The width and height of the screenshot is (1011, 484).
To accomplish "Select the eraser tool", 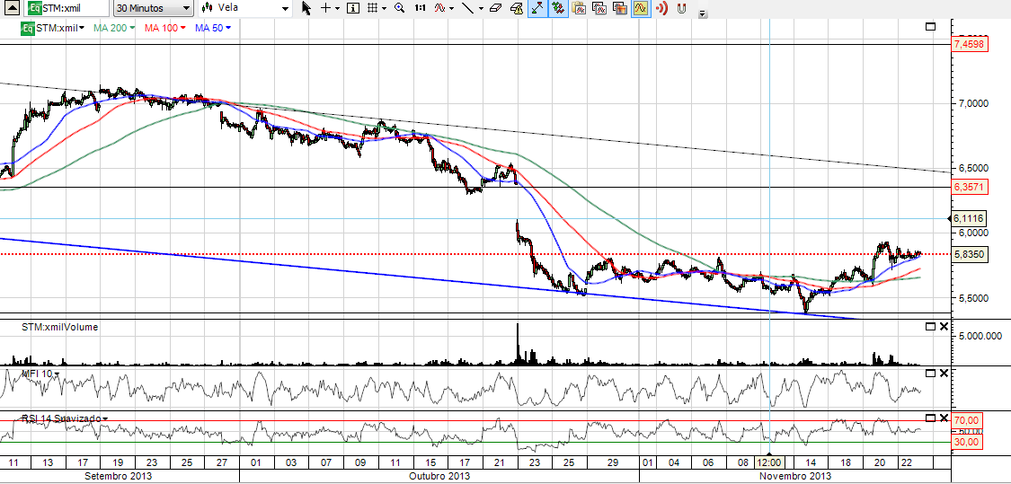I will pos(495,8).
